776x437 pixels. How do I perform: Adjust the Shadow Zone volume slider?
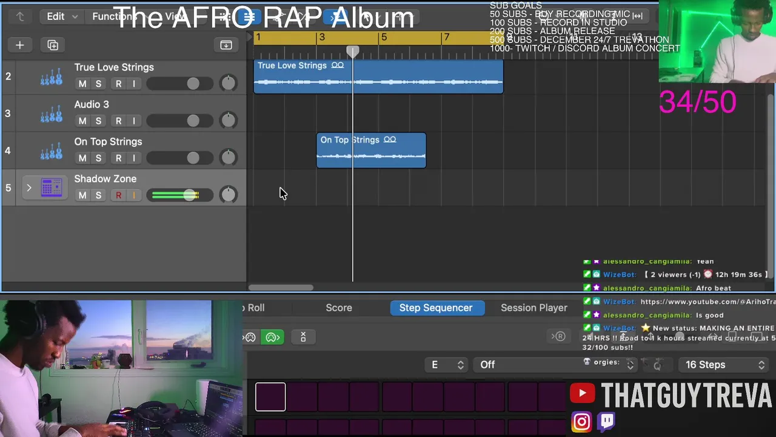179,195
